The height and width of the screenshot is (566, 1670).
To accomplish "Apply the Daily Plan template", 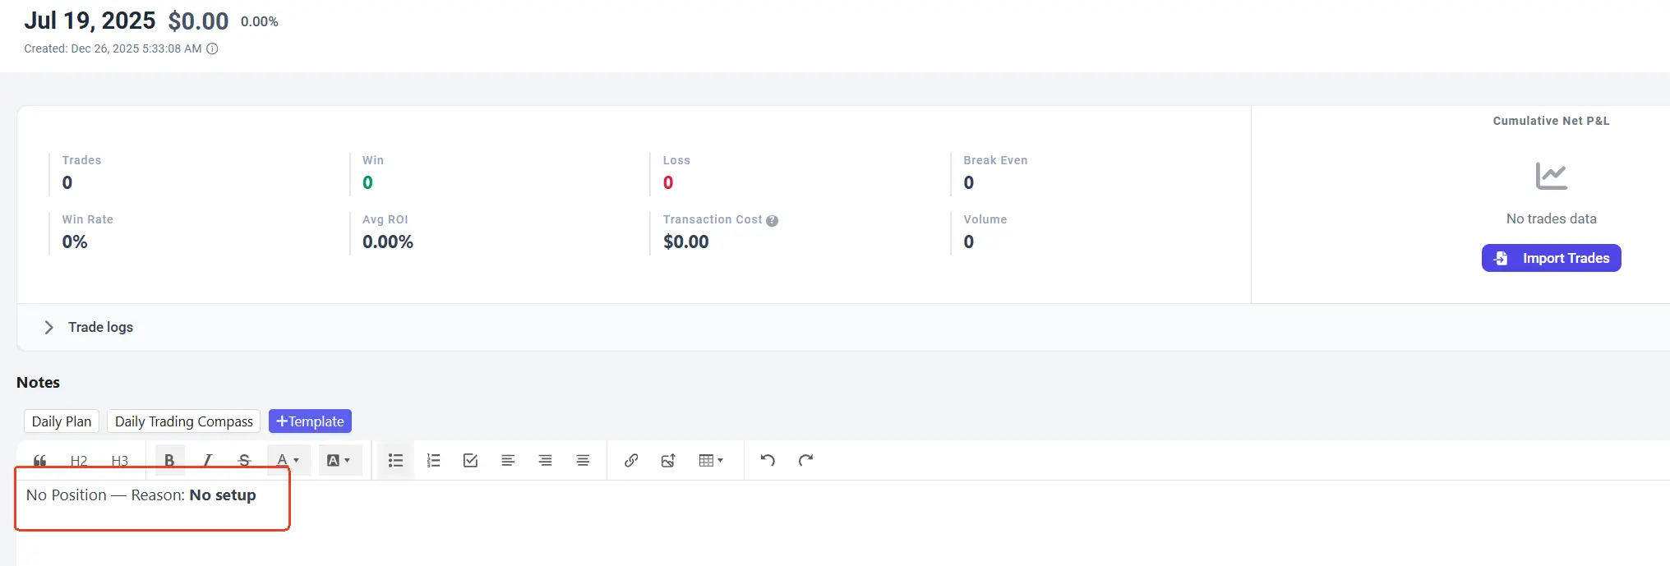I will [62, 421].
